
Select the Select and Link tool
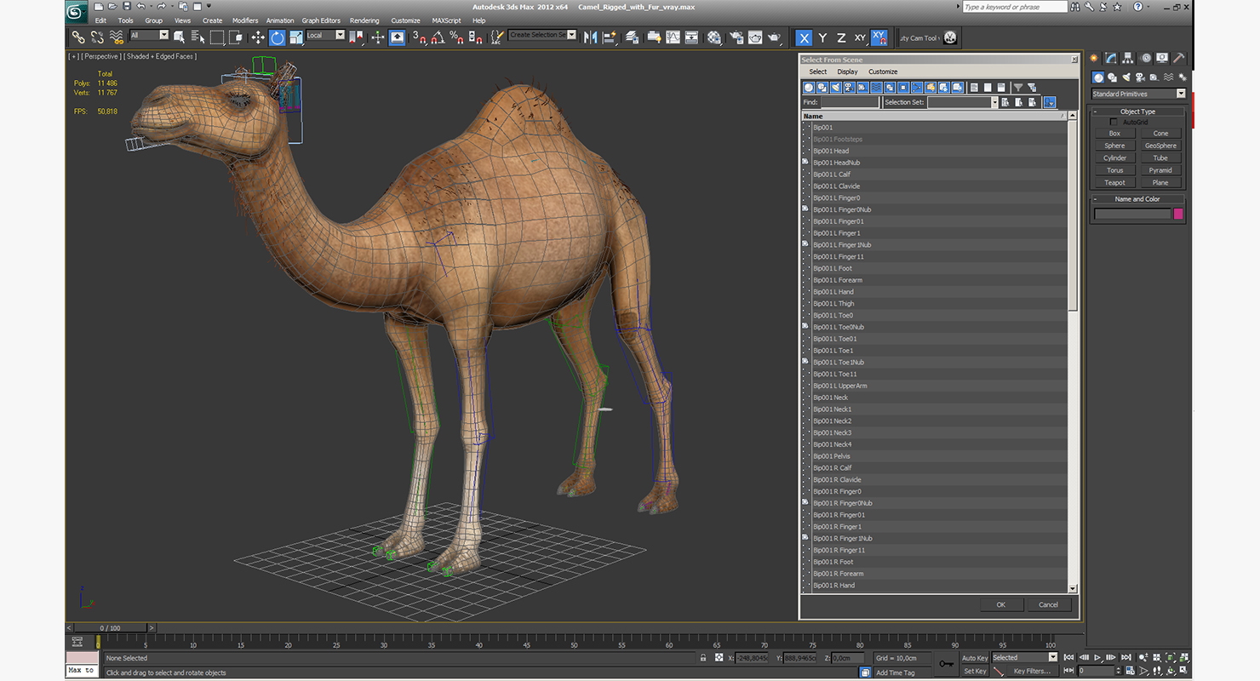pyautogui.click(x=78, y=37)
